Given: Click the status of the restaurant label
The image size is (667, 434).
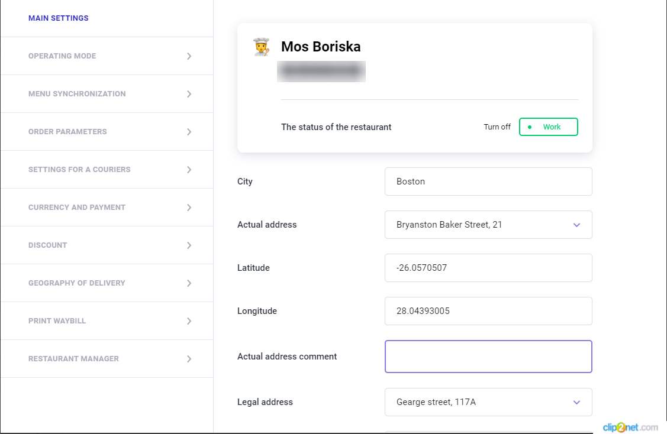Looking at the screenshot, I should pos(336,127).
